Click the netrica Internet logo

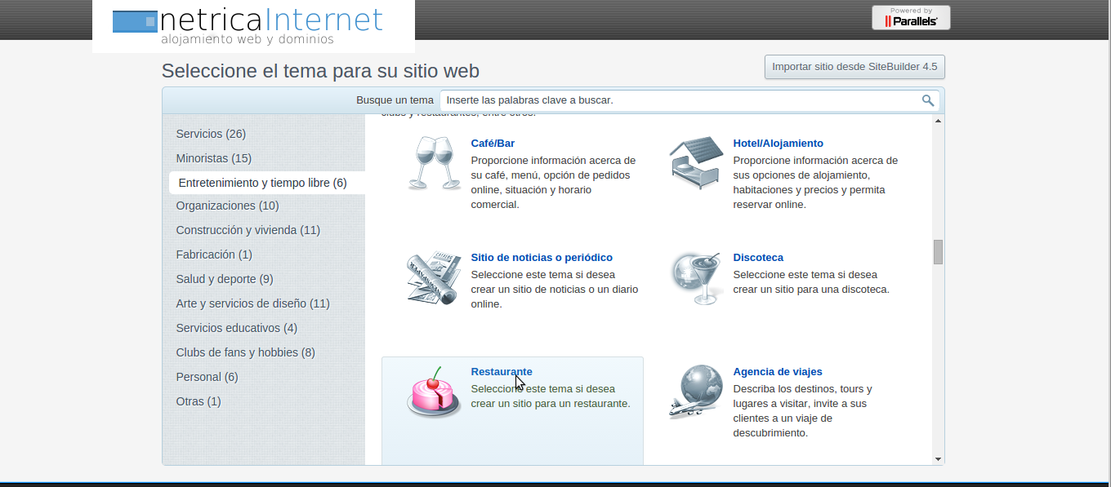click(253, 26)
